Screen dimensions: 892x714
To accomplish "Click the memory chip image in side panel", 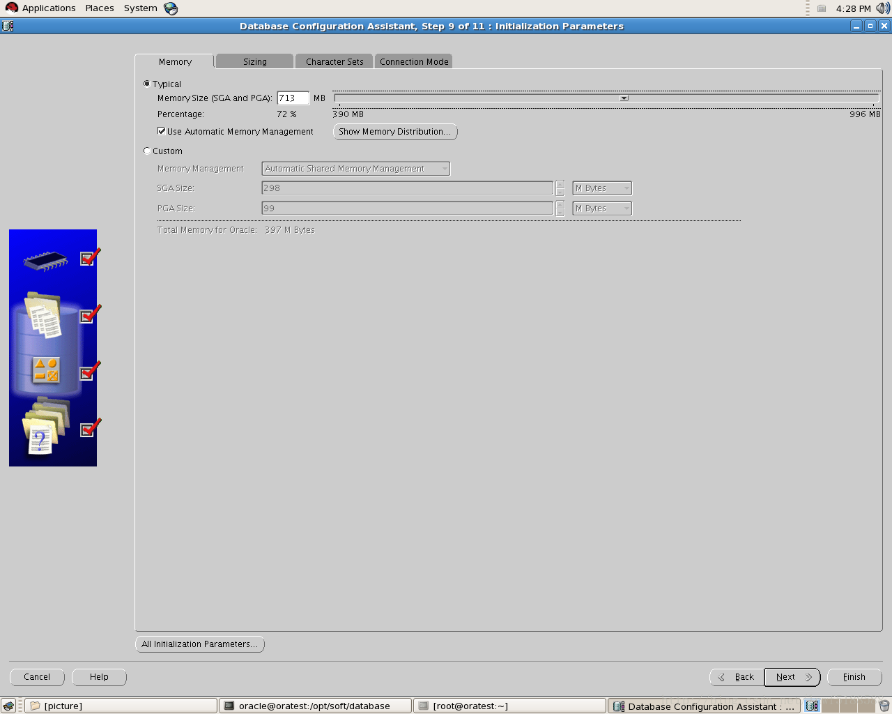I will point(45,261).
